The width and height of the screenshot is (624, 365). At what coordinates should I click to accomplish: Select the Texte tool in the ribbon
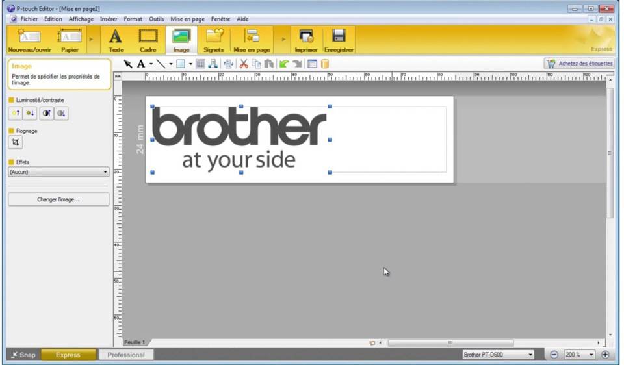point(116,40)
